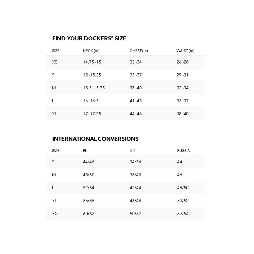Image resolution: width=254 pixels, height=254 pixels.
Task: Click neck measurement 14.75 -15
Action: click(92, 62)
